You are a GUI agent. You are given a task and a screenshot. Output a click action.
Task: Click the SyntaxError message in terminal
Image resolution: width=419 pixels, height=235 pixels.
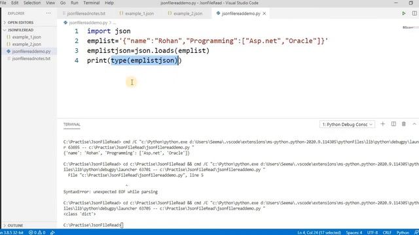(x=111, y=192)
